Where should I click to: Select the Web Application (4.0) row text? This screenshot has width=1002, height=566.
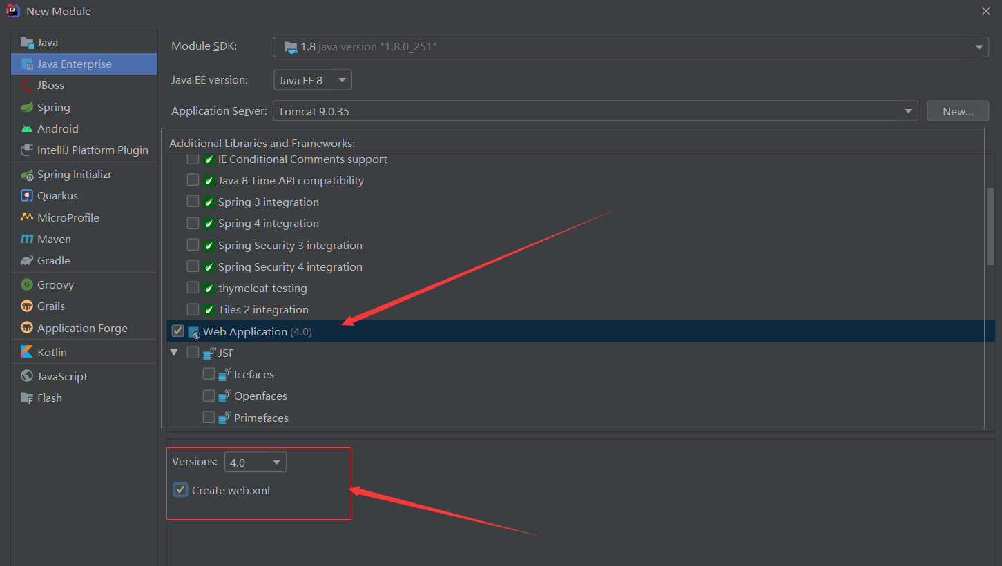pyautogui.click(x=258, y=332)
